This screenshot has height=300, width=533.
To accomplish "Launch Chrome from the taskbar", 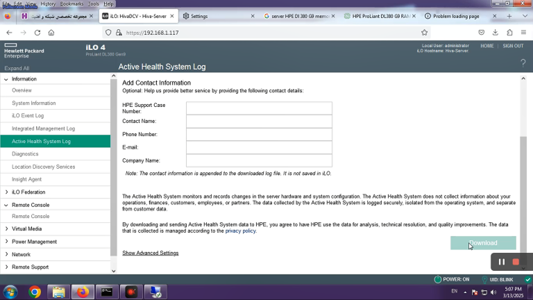I will (x=35, y=292).
